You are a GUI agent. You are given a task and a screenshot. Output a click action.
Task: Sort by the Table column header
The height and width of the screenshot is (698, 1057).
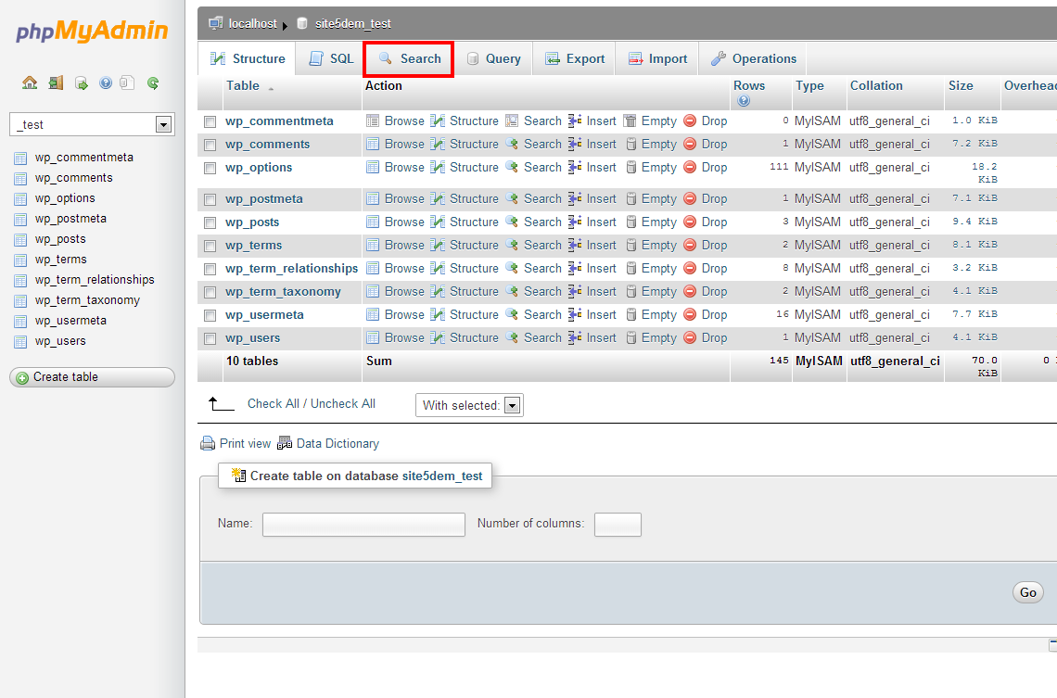(243, 85)
